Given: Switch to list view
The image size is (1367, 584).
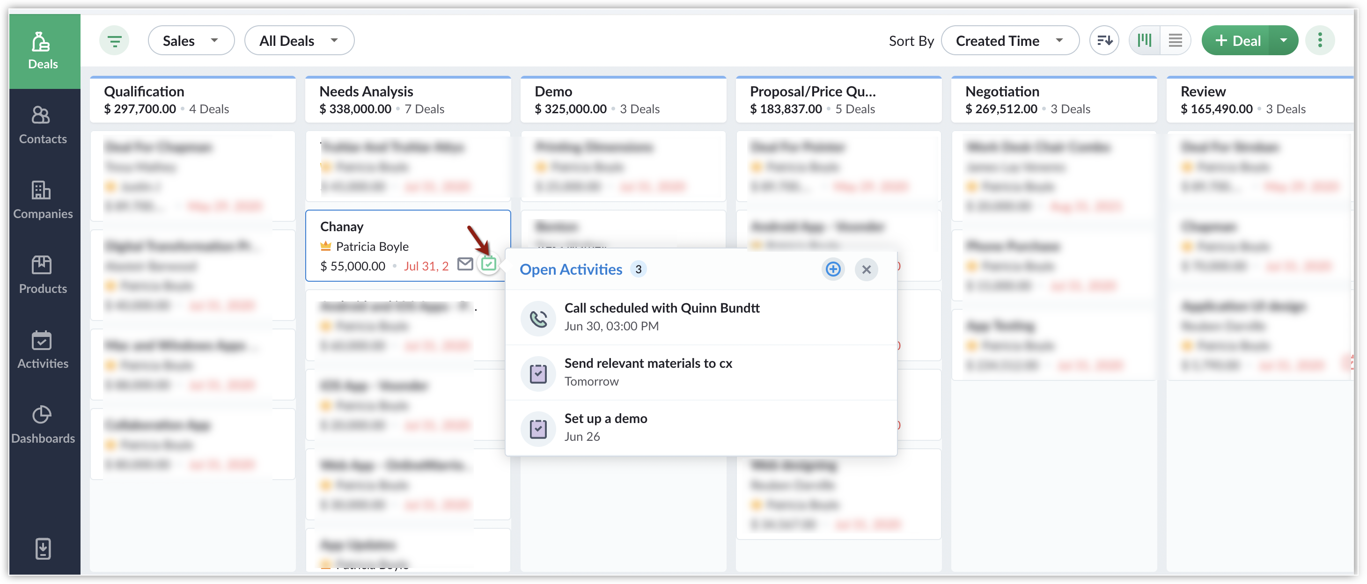Looking at the screenshot, I should coord(1175,41).
